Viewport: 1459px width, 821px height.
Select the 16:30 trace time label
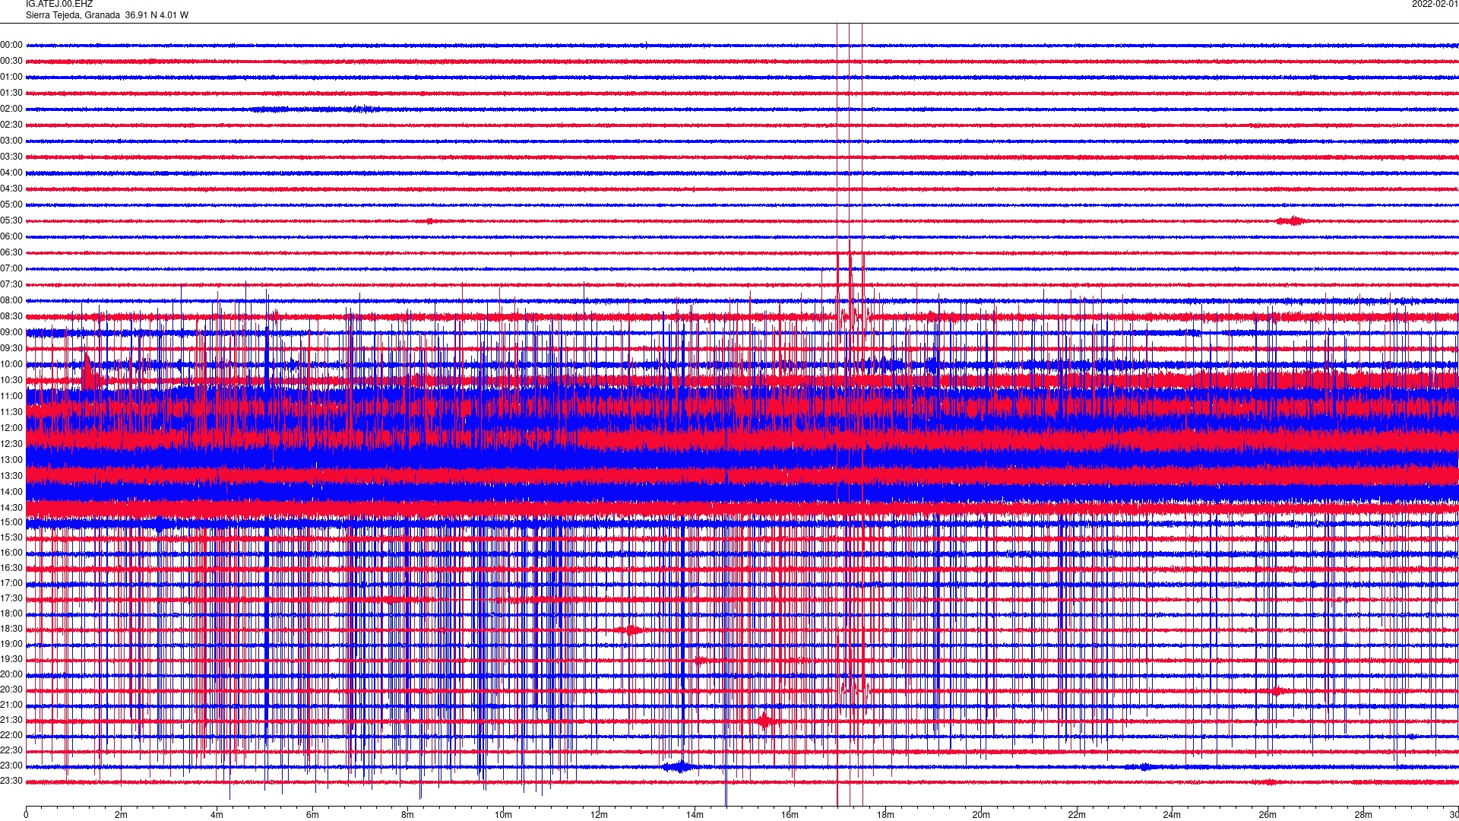point(11,569)
